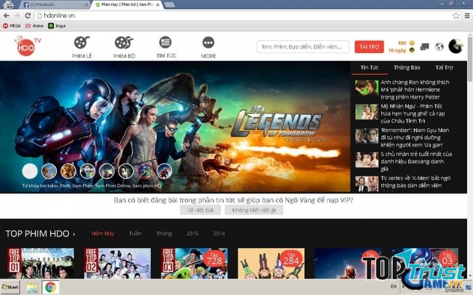Screen dimensions: 473x295
Task: Open the Mỹ Nhân Ngư news article
Action: point(413,113)
